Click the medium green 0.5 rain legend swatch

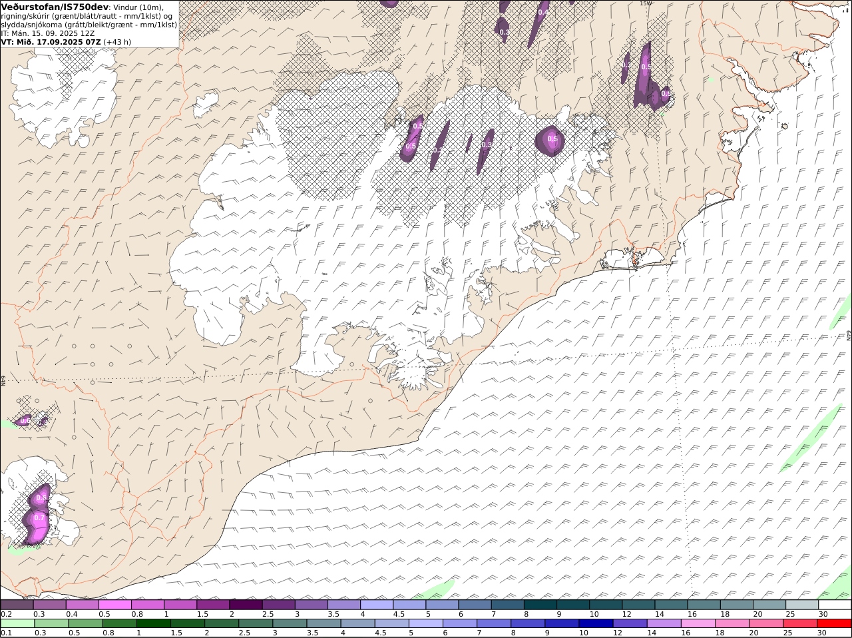(85, 624)
